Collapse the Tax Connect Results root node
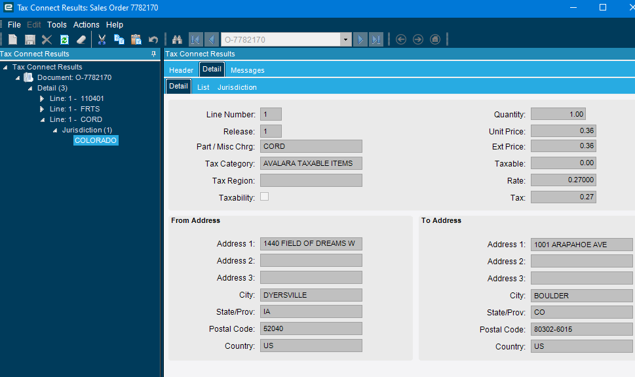 tap(5, 68)
